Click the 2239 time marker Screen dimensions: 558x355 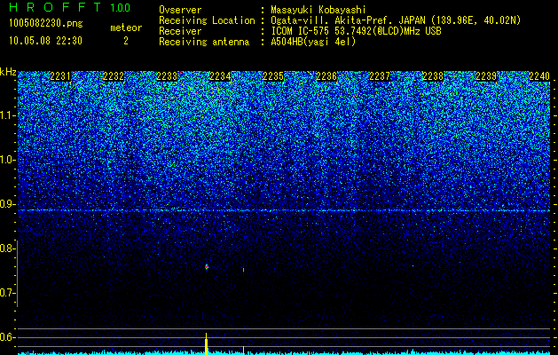(x=486, y=76)
